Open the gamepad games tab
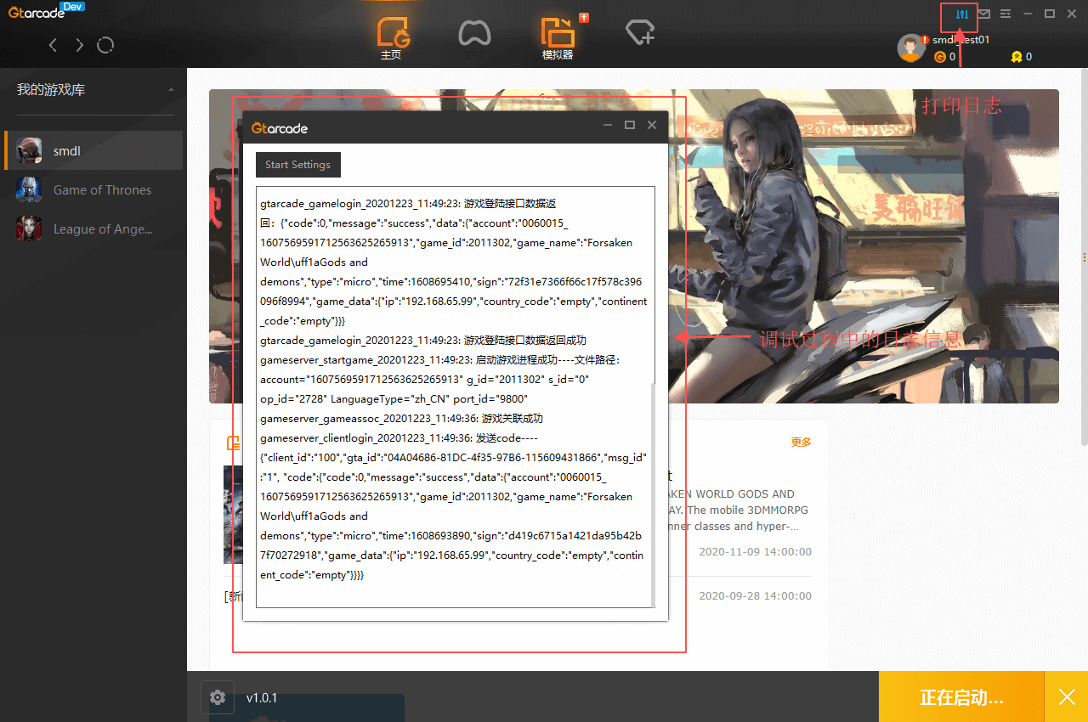1088x722 pixels. [x=474, y=34]
